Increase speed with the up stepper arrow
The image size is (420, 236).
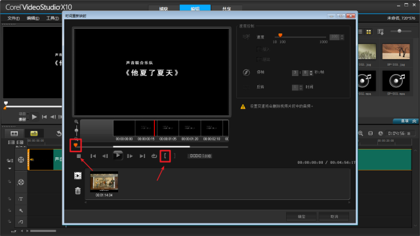pos(342,35)
